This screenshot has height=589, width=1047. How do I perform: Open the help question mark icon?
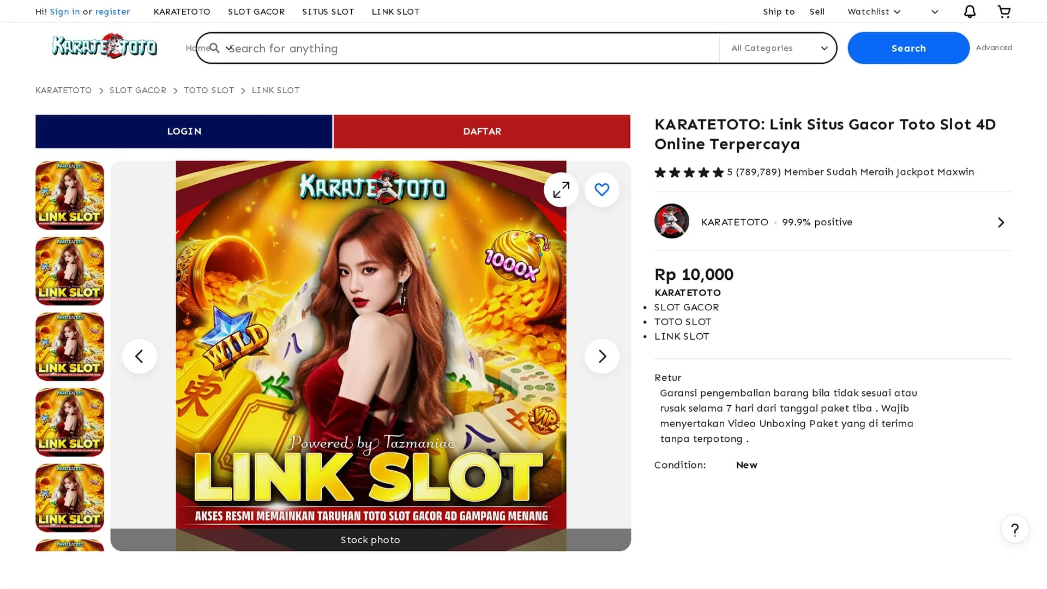pos(1015,529)
